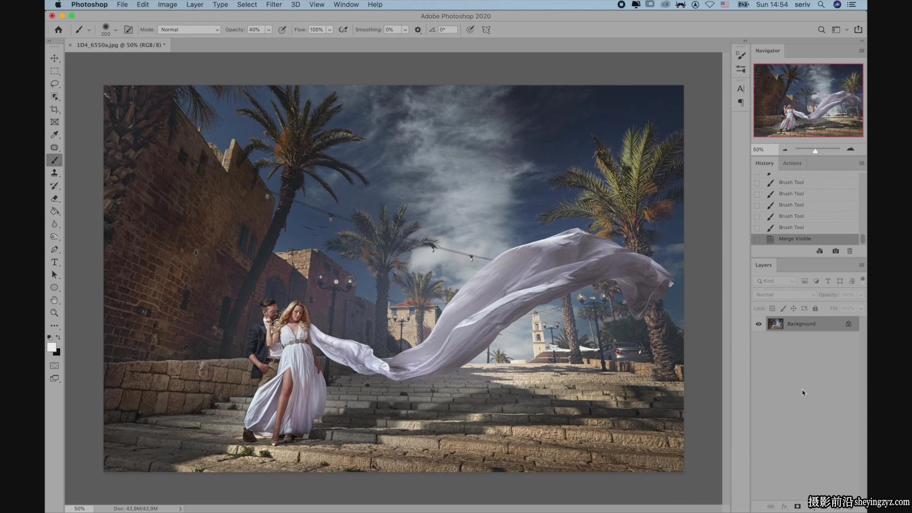912x513 pixels.
Task: Select the Paint Bucket tool
Action: pos(55,211)
